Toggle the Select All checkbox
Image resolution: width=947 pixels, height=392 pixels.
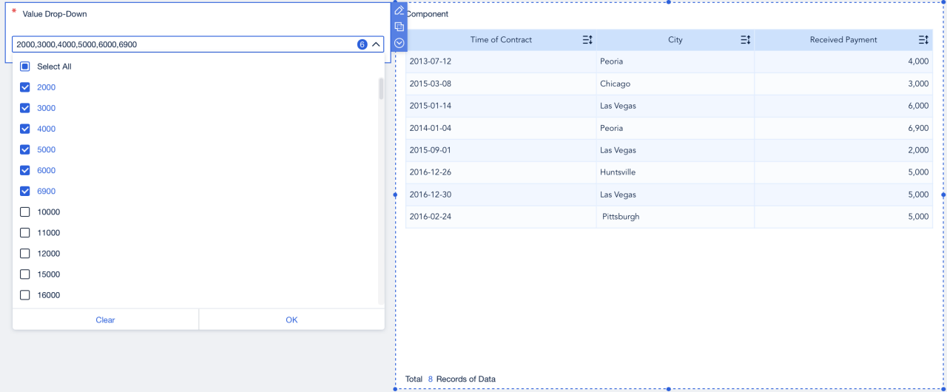point(25,67)
